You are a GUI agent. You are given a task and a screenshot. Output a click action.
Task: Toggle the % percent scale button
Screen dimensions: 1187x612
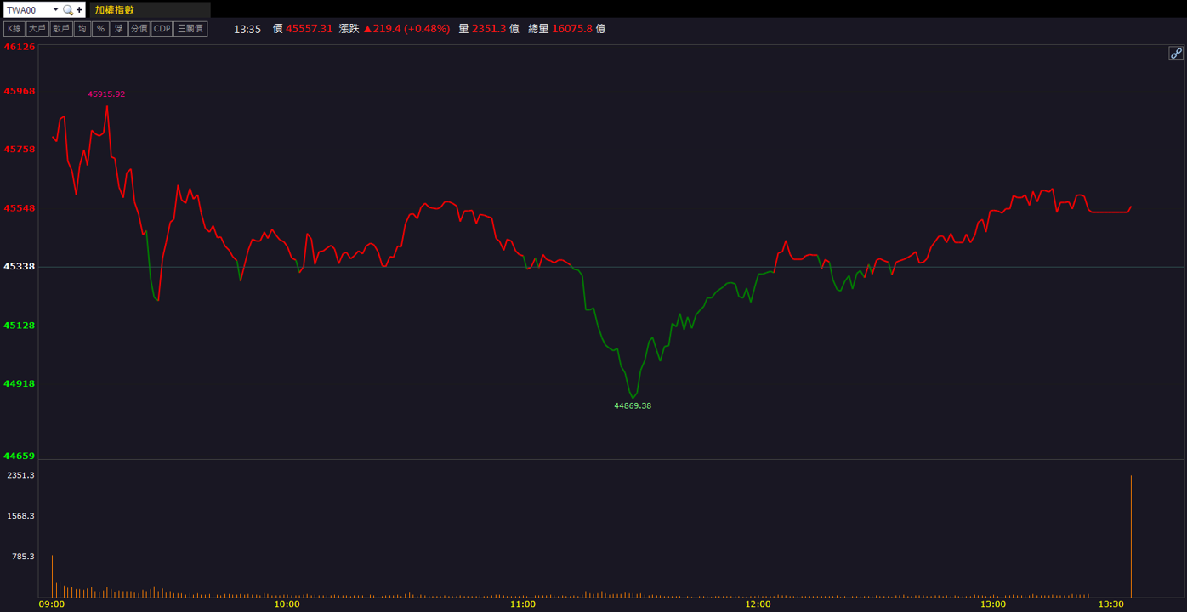(100, 29)
